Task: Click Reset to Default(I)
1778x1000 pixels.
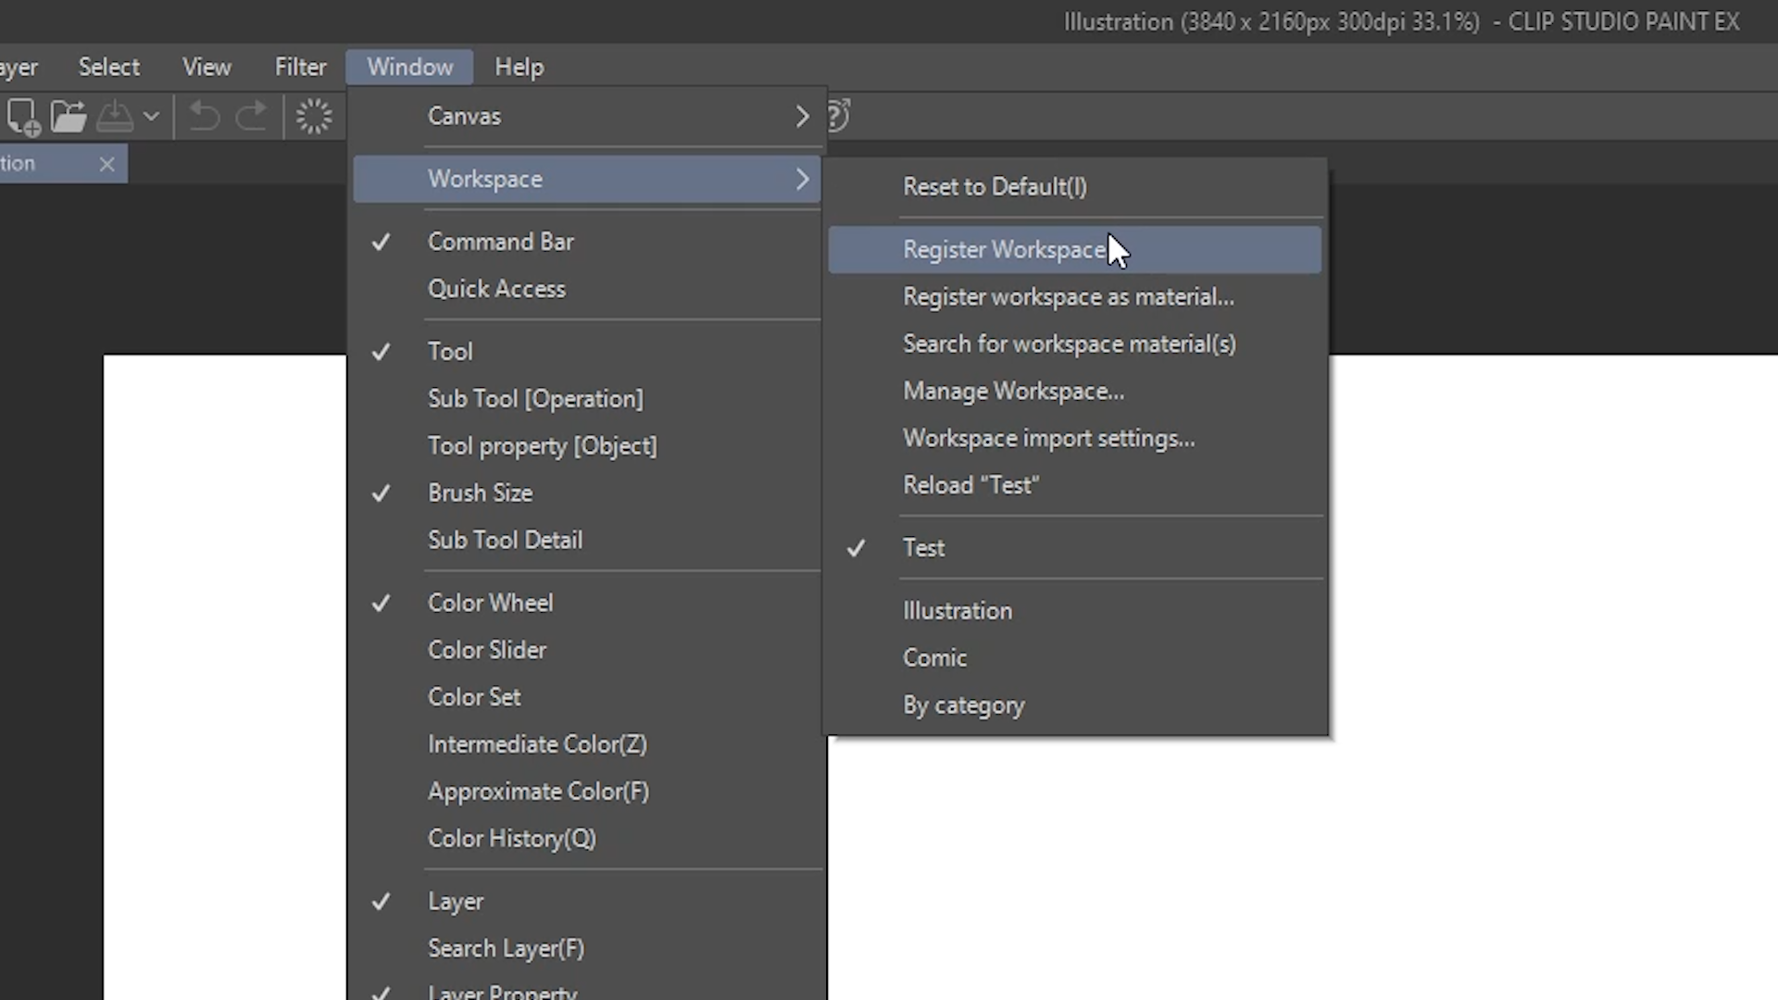Action: [995, 187]
